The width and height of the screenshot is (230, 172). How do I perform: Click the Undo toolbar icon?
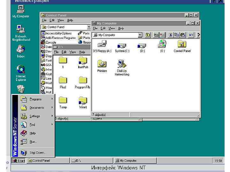[x=191, y=35]
